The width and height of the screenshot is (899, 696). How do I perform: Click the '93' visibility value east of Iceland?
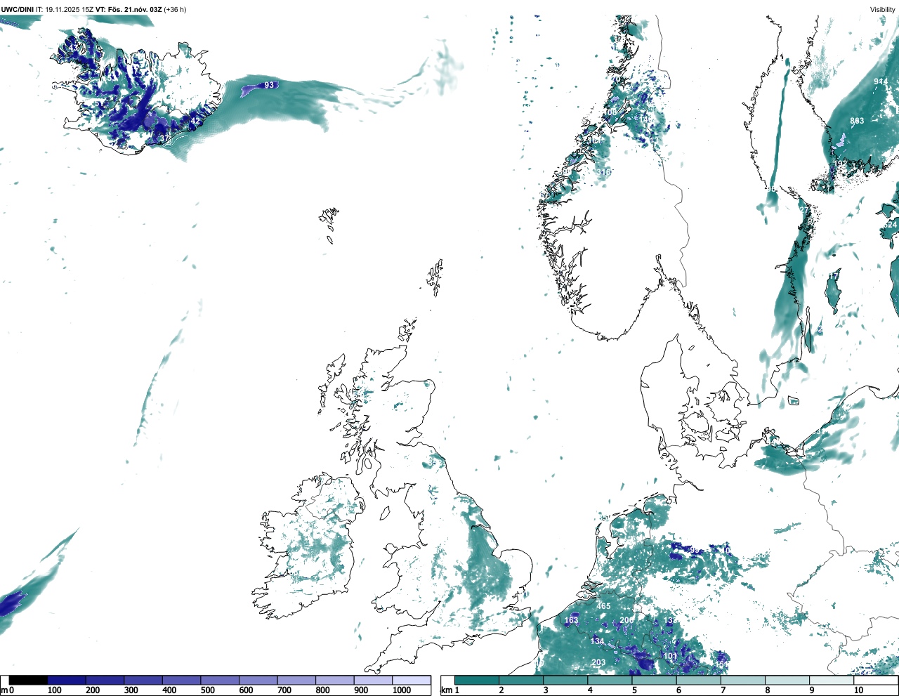(x=269, y=85)
